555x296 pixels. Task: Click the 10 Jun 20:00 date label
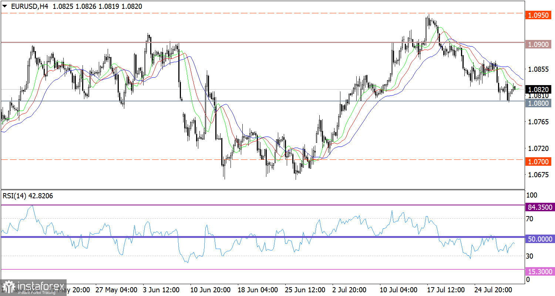pos(210,290)
